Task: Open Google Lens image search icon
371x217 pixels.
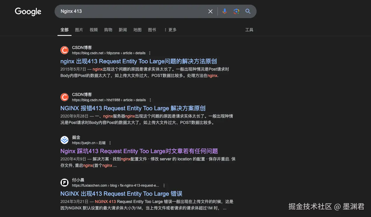Action: (236, 11)
